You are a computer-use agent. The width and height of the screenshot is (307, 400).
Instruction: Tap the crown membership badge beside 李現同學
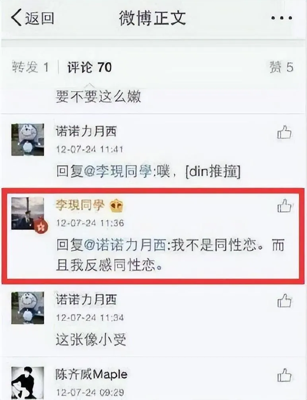117,206
